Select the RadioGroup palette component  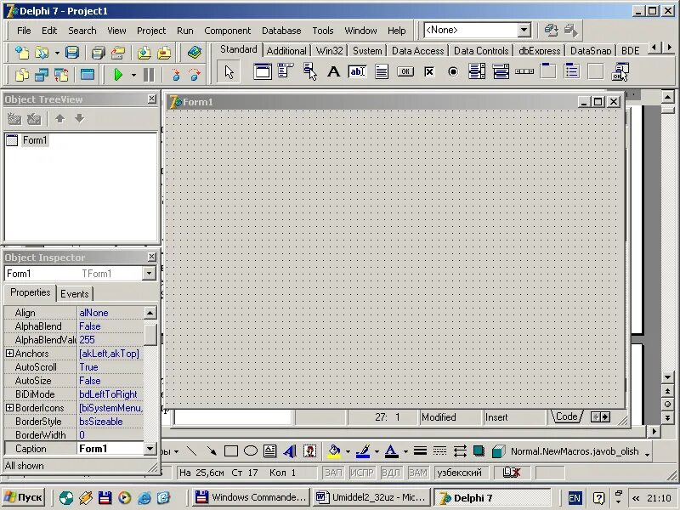pos(572,71)
